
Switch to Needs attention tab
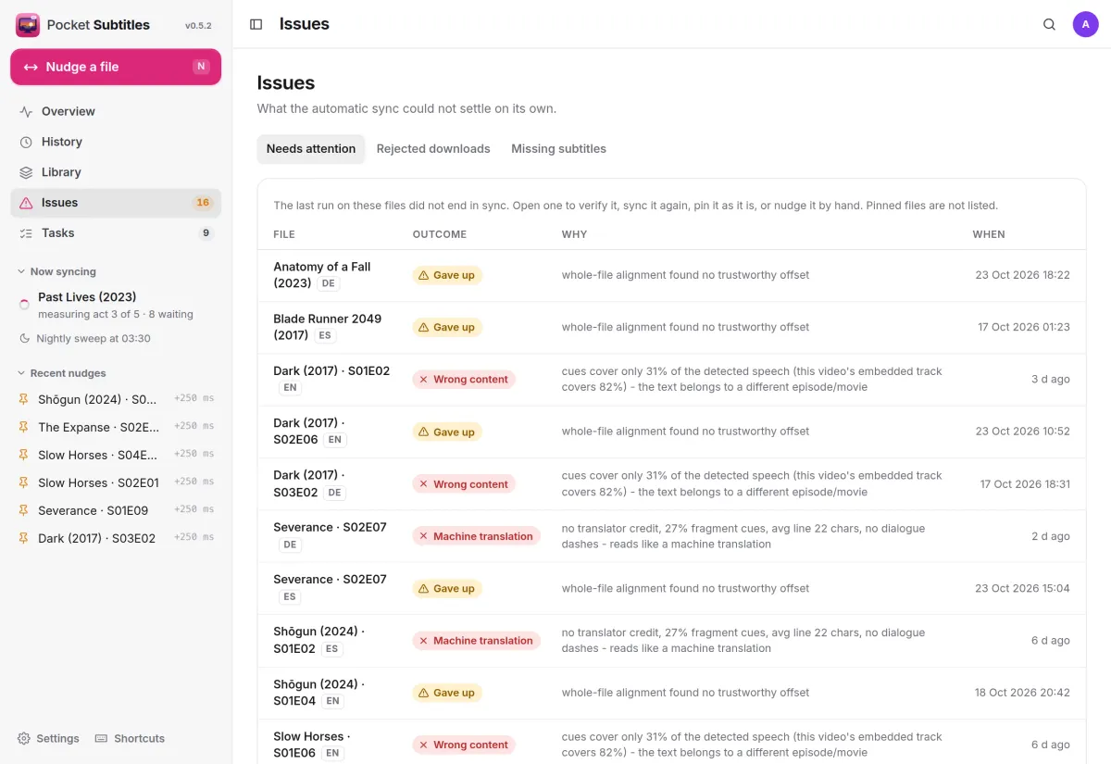[x=311, y=149]
